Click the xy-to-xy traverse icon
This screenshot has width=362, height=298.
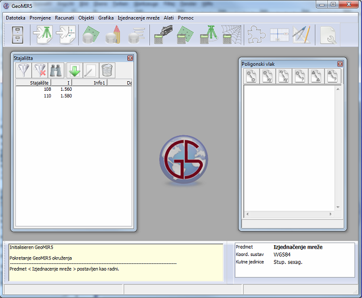pos(284,76)
